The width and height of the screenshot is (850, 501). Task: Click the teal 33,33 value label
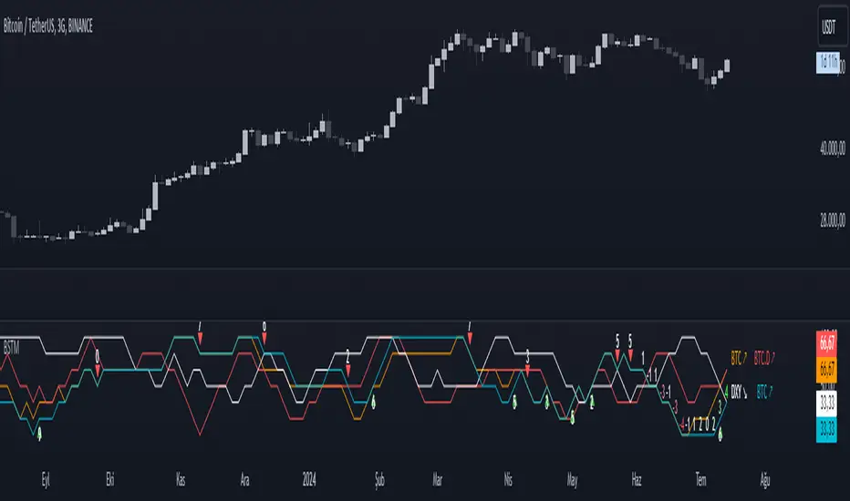point(826,430)
